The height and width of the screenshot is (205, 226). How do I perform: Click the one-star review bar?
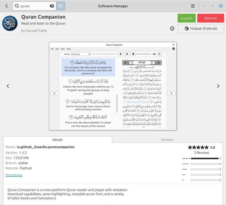point(205,180)
